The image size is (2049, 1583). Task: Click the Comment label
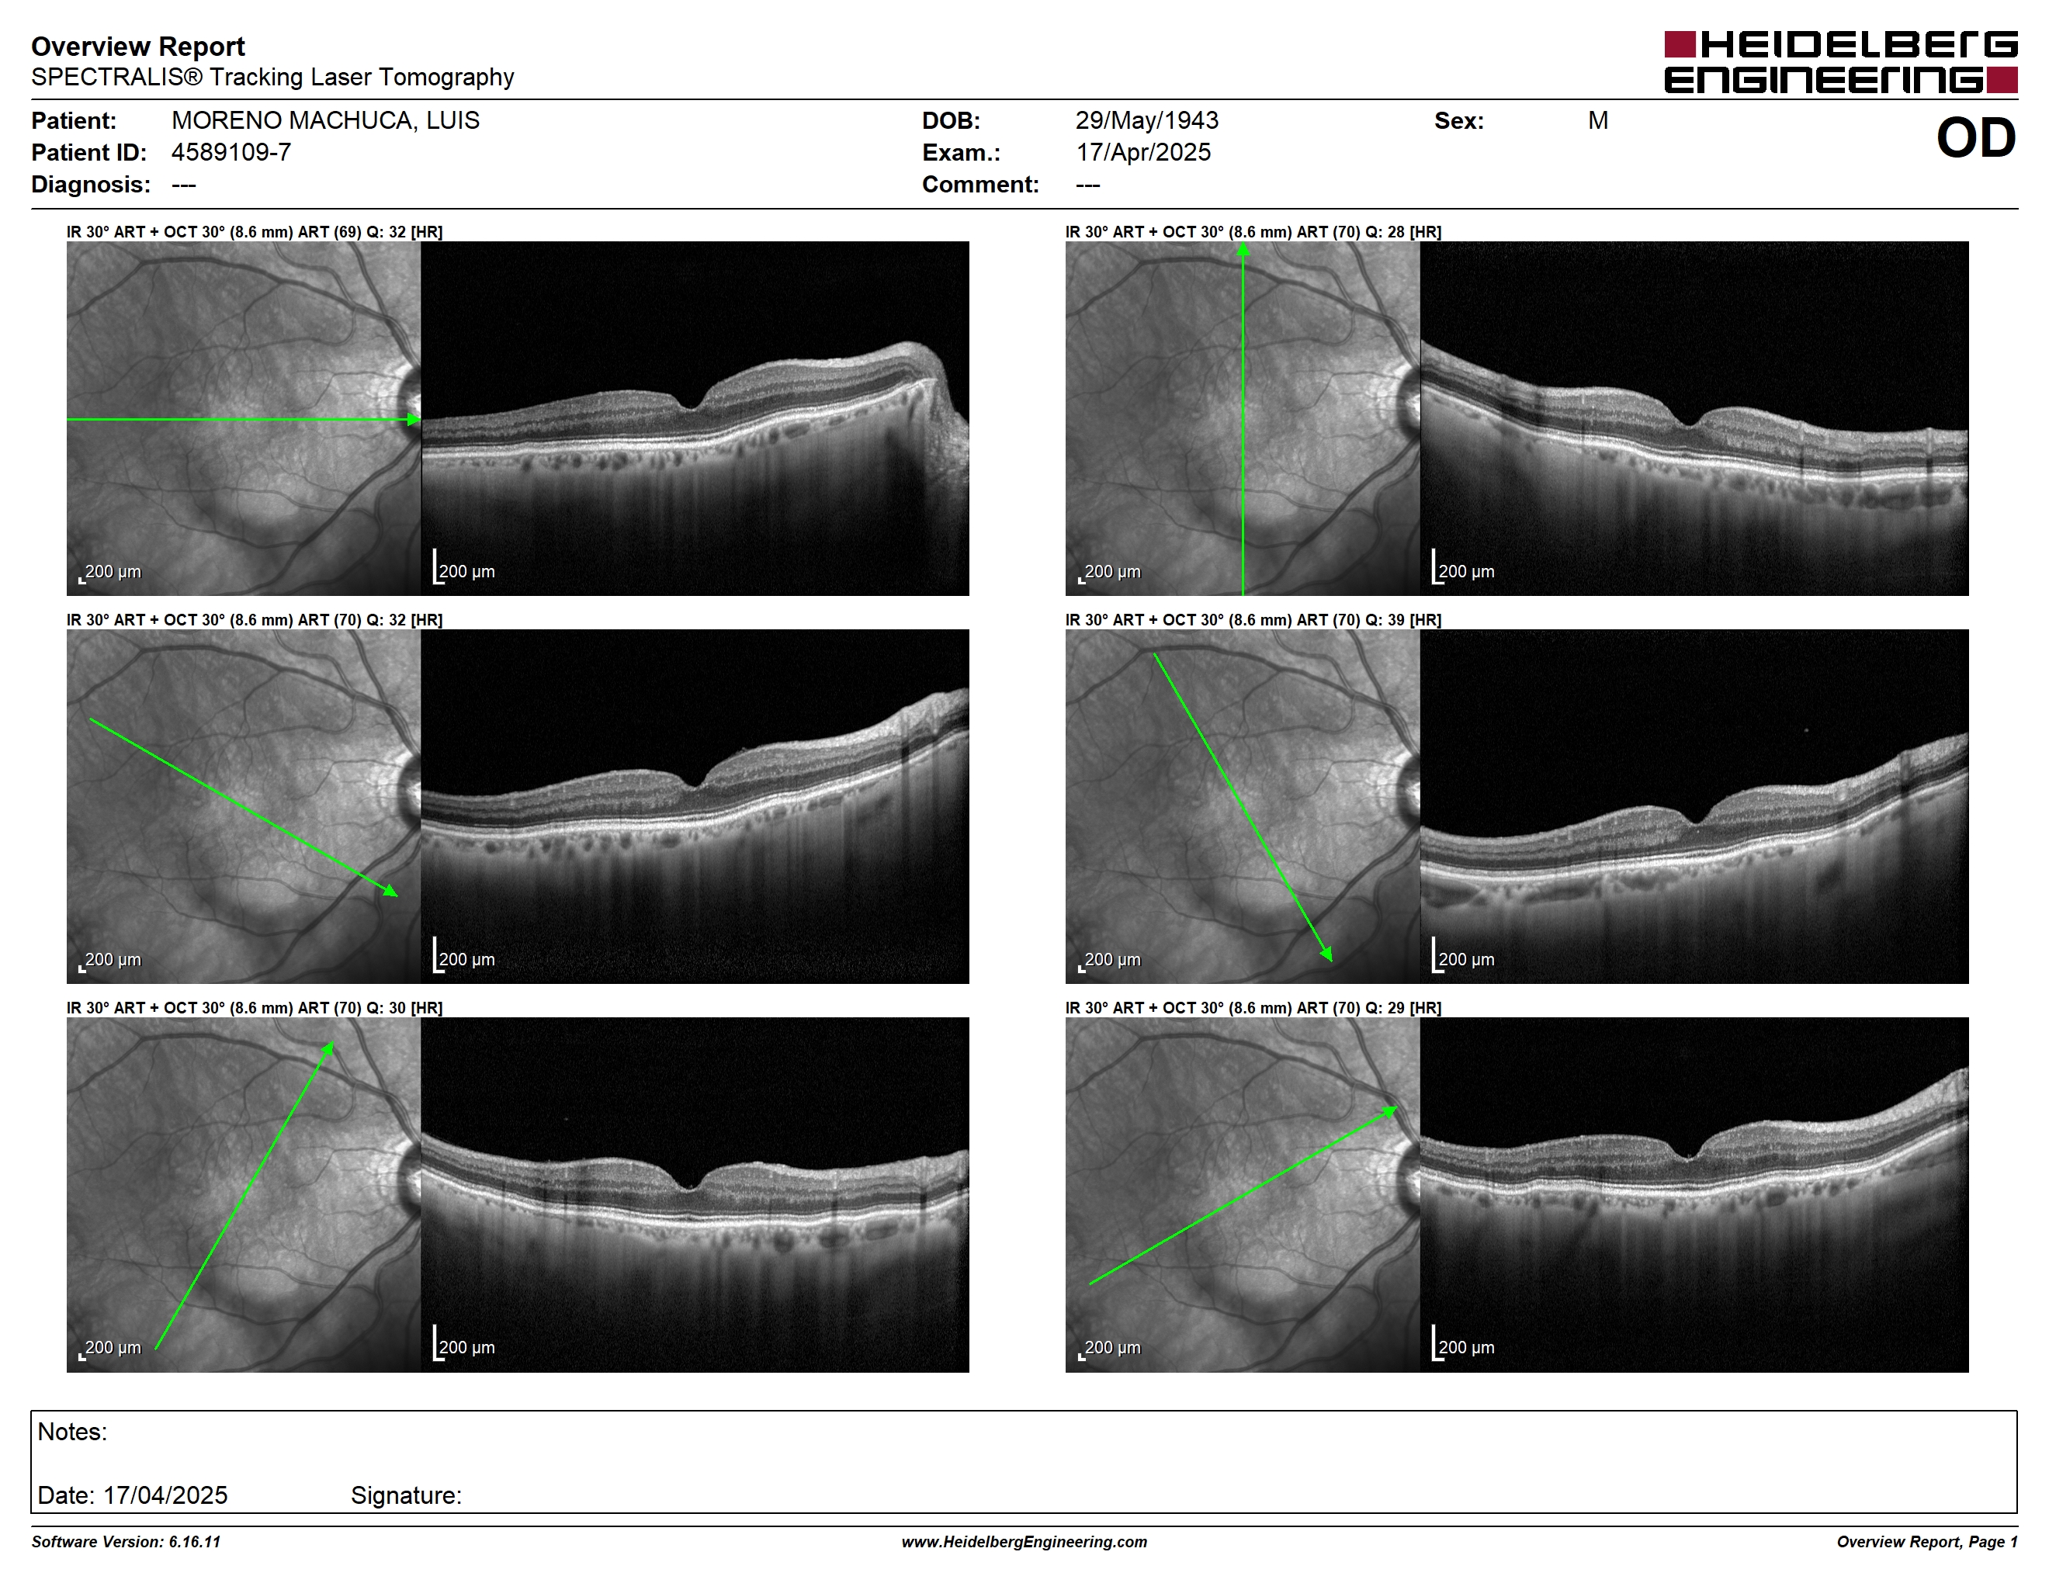(980, 184)
